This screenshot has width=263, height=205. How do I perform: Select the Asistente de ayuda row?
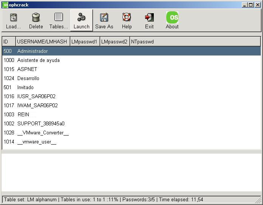point(131,60)
